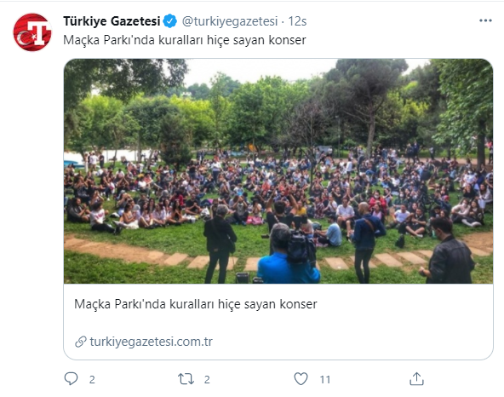504x397 pixels.
Task: Open the Maçka Park concert photo
Action: 278,171
